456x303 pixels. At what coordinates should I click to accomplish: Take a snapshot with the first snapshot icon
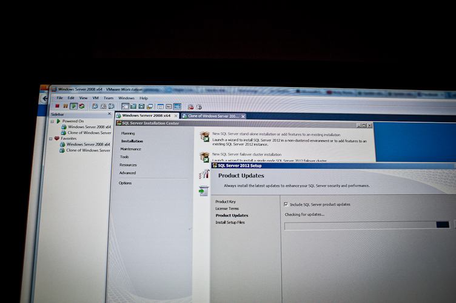pos(95,106)
